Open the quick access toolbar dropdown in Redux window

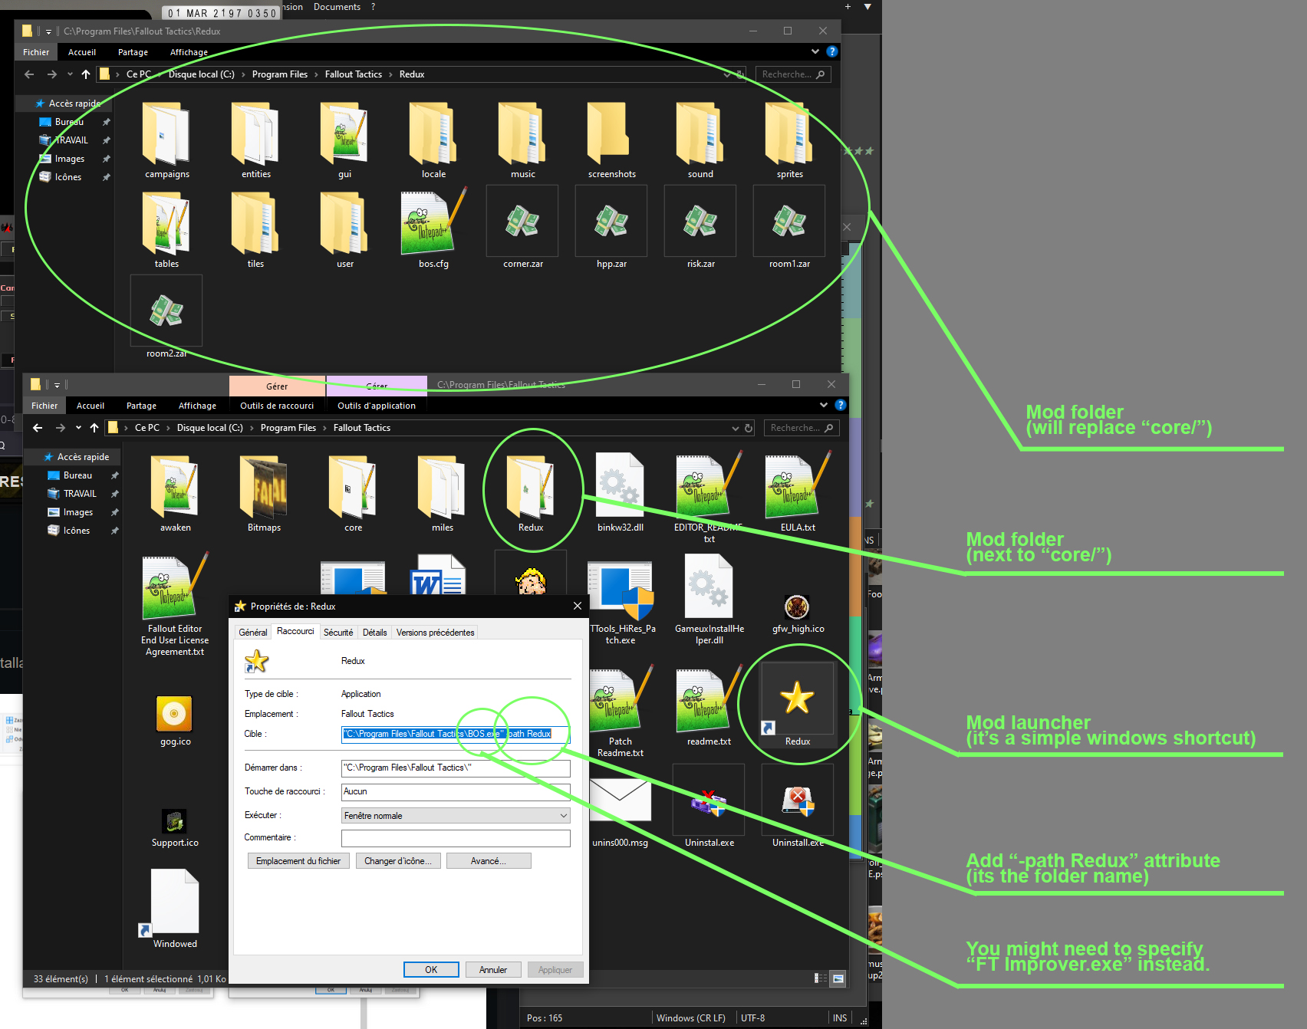pyautogui.click(x=48, y=31)
